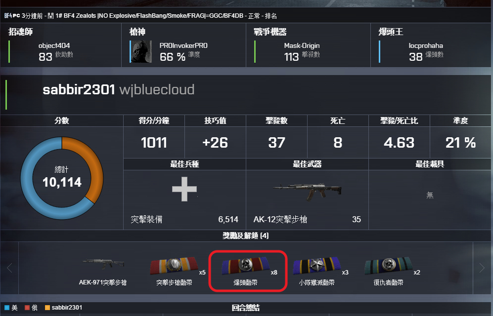Toggle the 俄 red team legend entry
The height and width of the screenshot is (316, 493).
tap(31, 308)
